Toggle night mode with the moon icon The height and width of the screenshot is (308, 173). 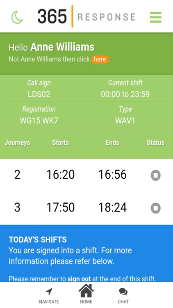click(17, 17)
